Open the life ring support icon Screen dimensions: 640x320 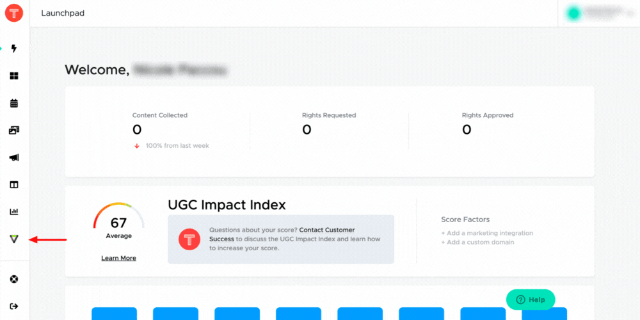[14, 279]
